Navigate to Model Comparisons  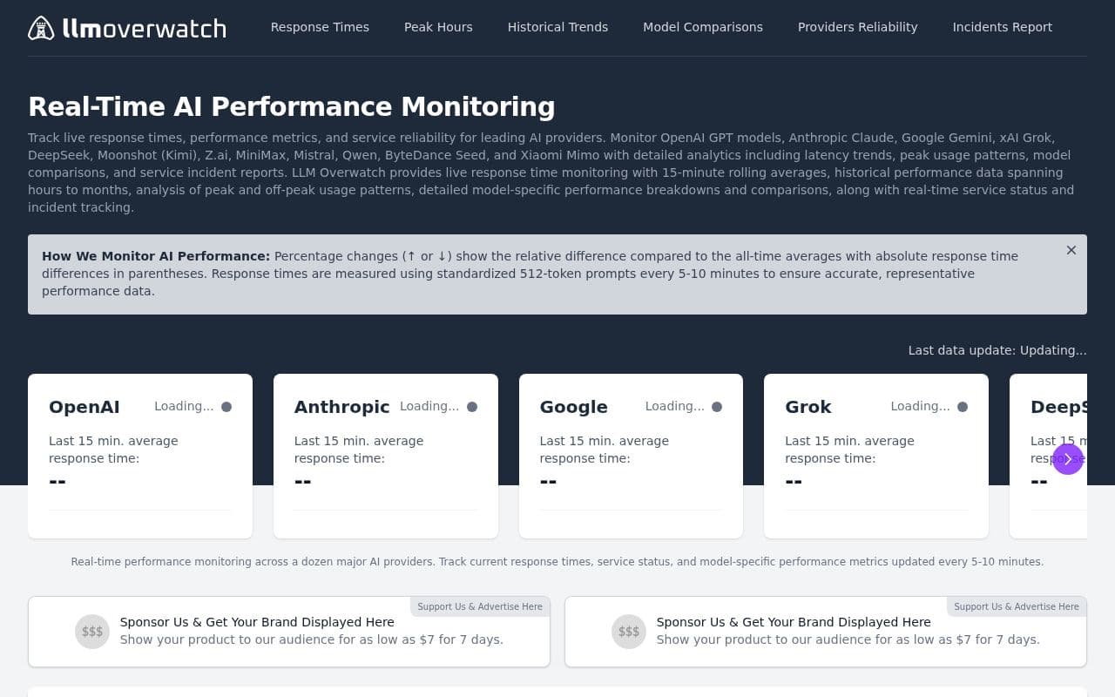(703, 27)
